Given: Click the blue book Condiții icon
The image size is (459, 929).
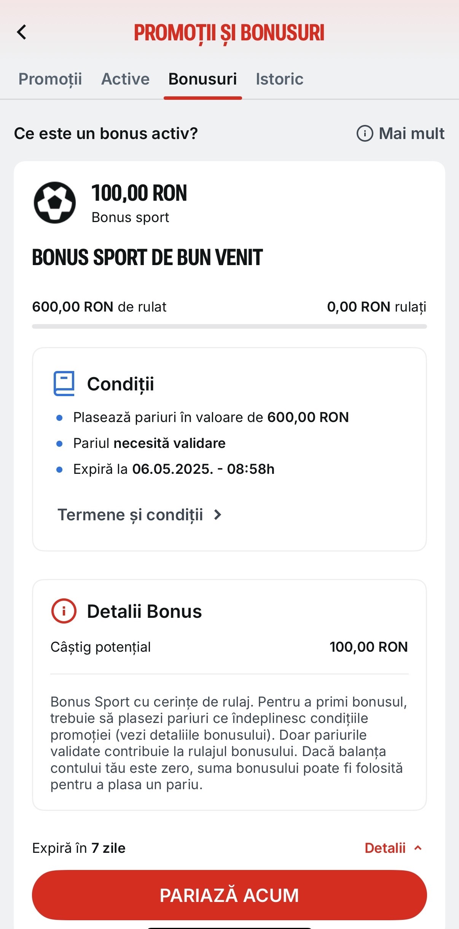Looking at the screenshot, I should tap(64, 384).
